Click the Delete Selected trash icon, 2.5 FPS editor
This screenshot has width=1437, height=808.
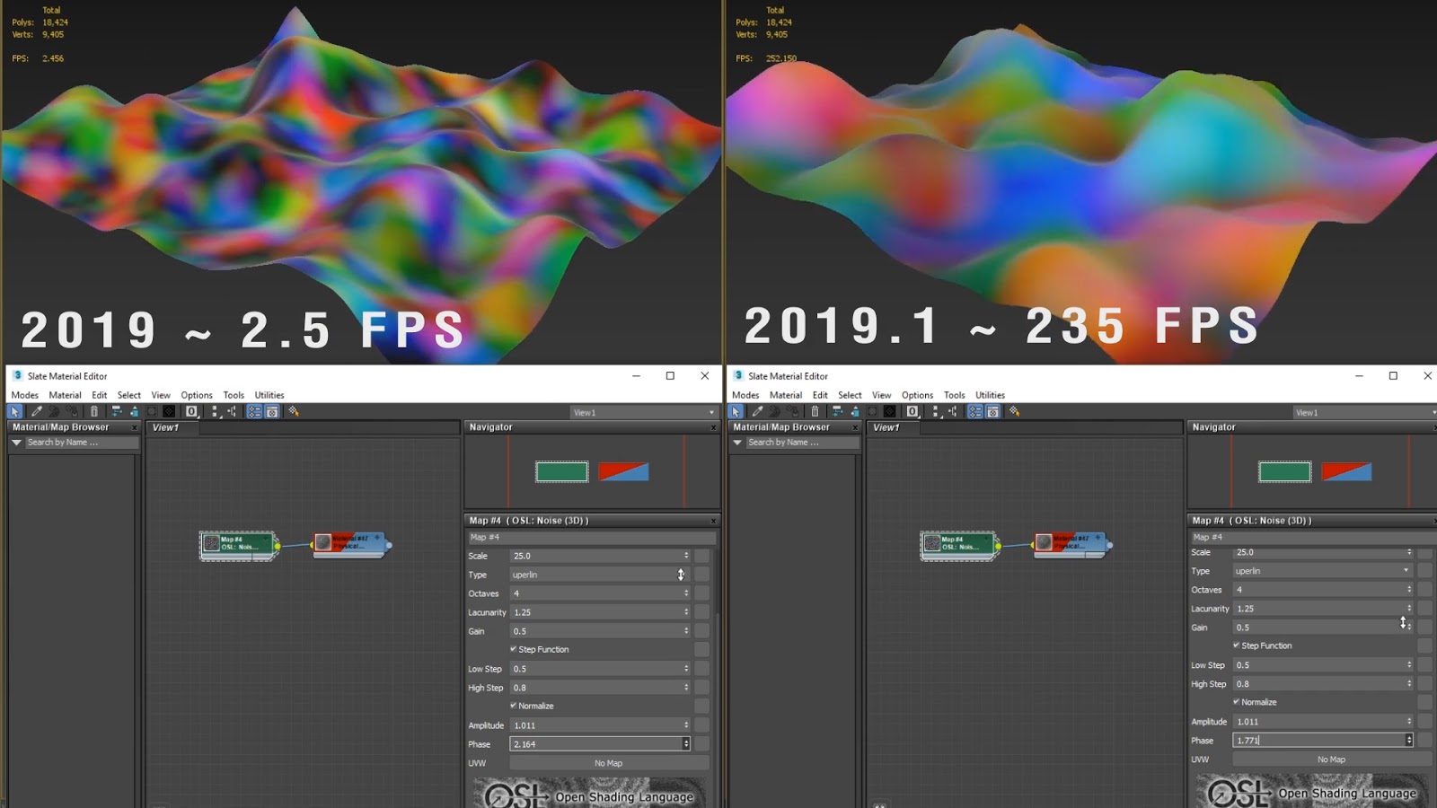[94, 411]
